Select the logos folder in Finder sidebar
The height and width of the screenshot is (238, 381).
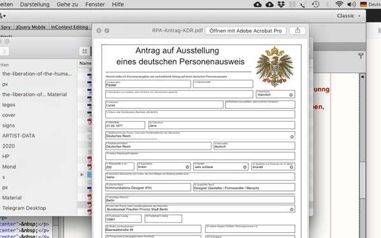(9, 105)
